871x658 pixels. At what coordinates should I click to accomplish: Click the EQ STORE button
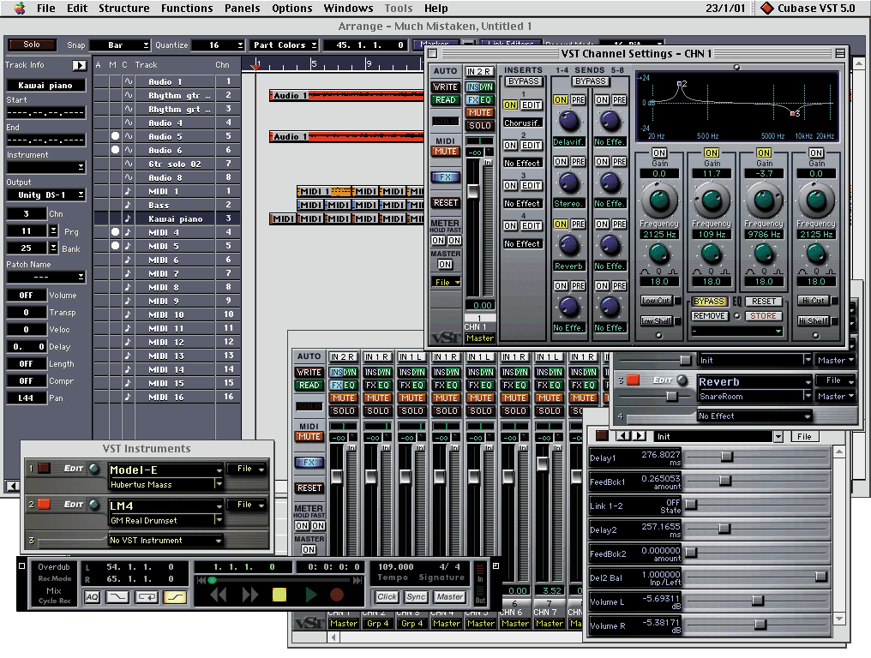tap(762, 316)
